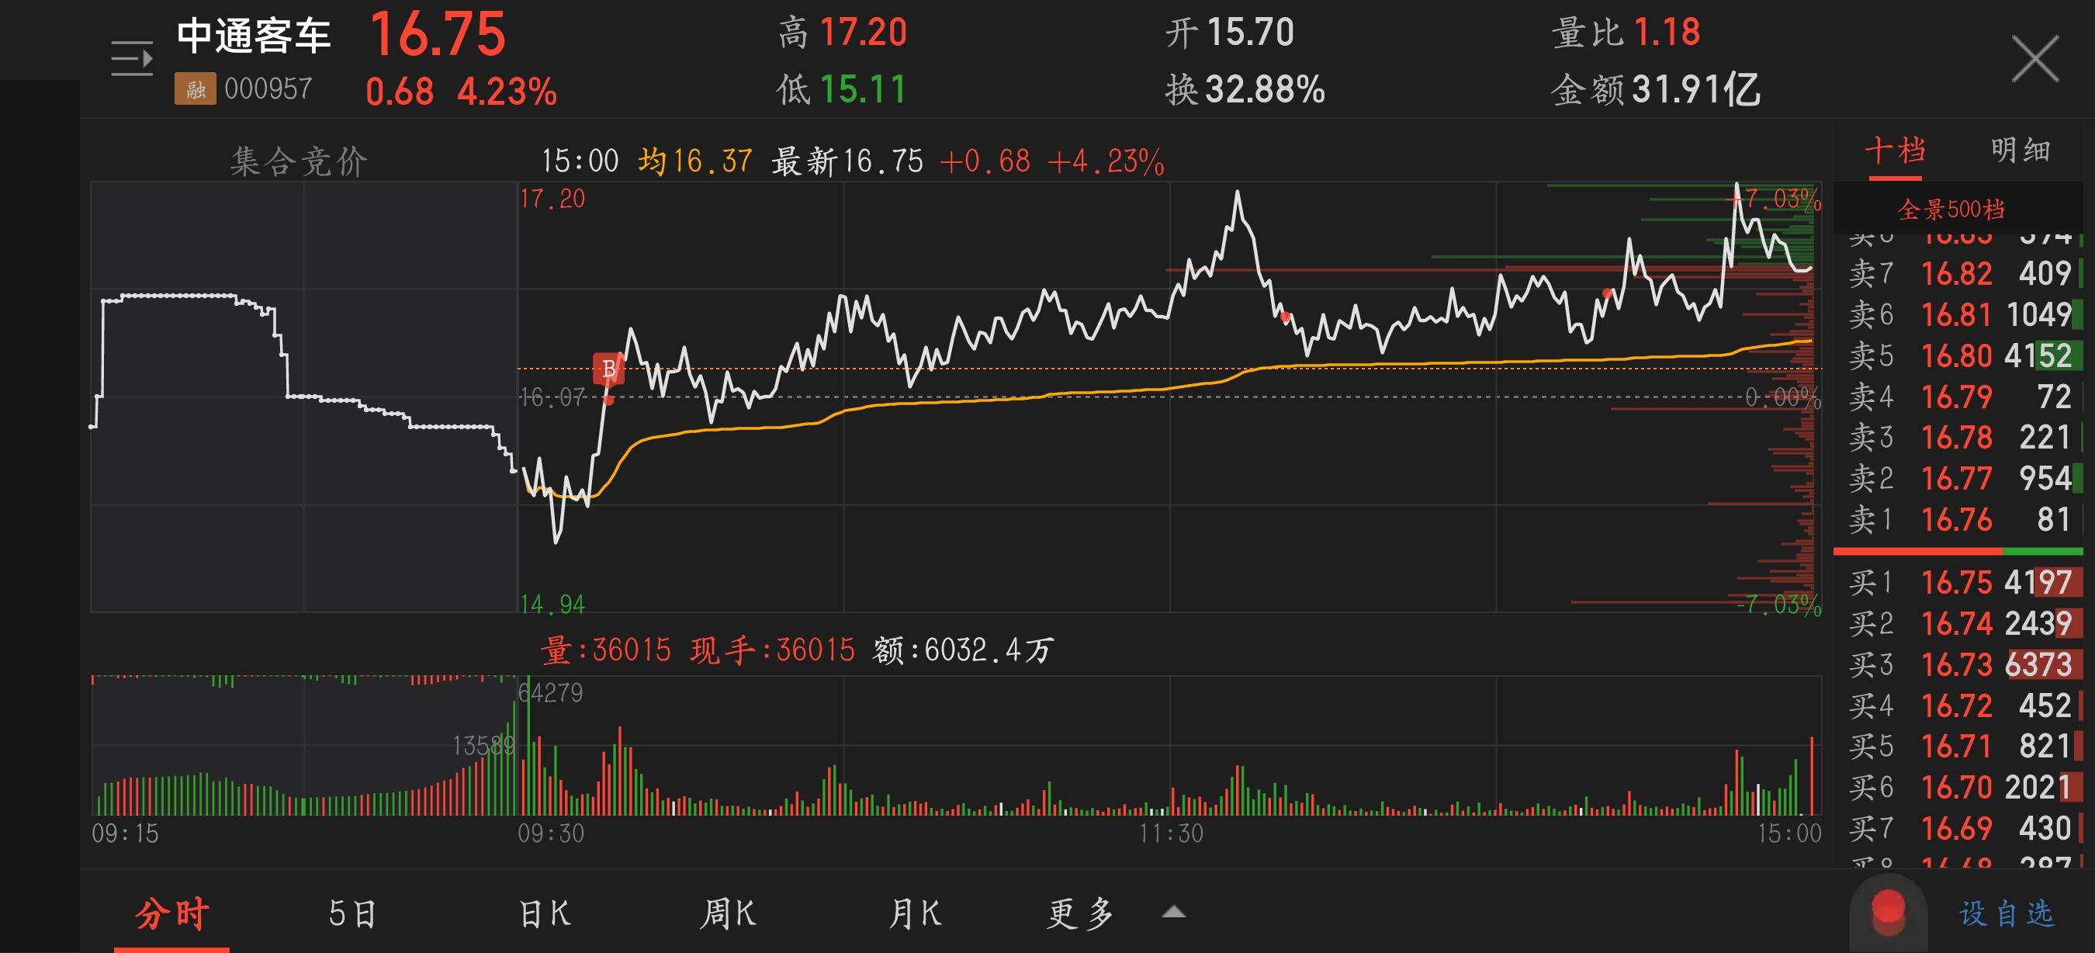Viewport: 2095px width, 953px height.
Task: Select sell level 卖5 at 16.80
Action: [1958, 355]
